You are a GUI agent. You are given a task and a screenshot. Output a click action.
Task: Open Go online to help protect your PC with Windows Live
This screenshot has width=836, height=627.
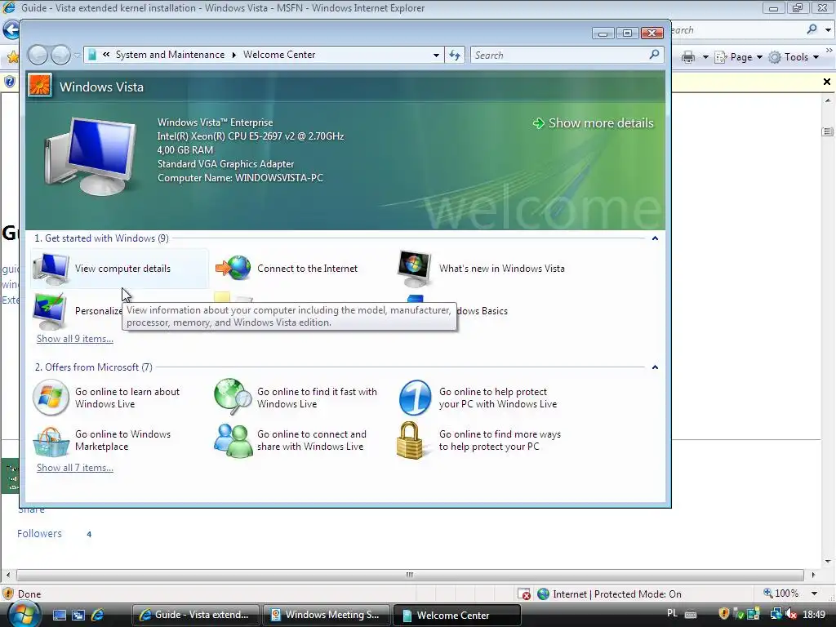478,398
